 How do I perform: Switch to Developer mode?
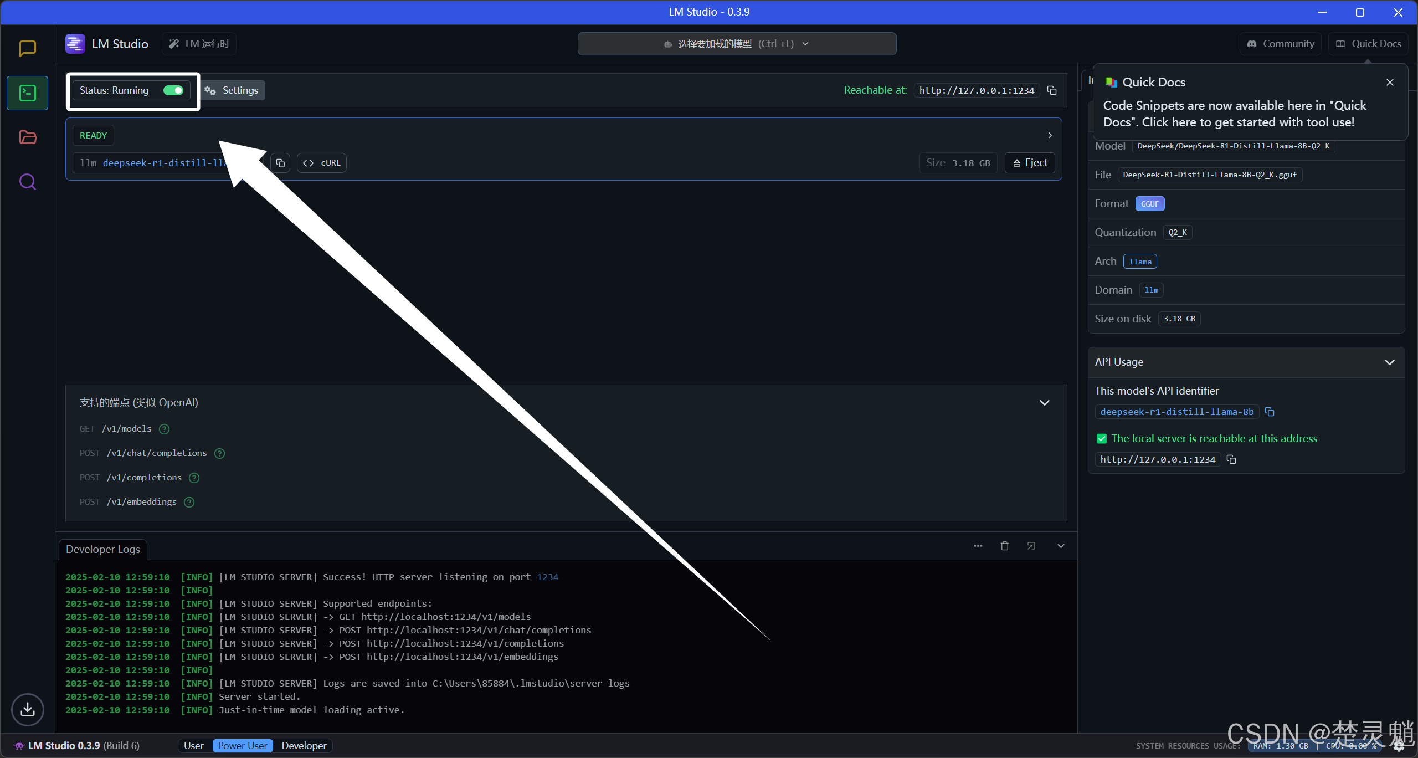(x=304, y=746)
